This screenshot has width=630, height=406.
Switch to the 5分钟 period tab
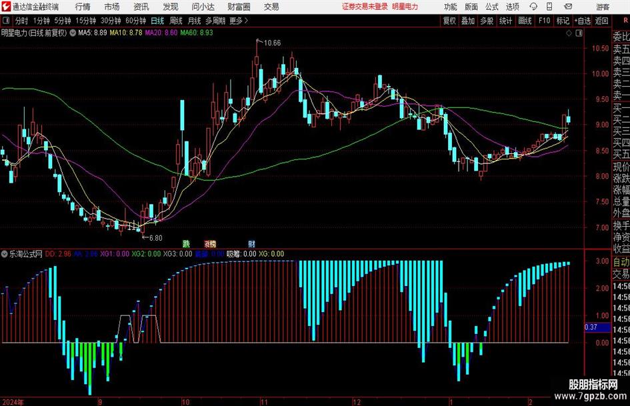63,21
